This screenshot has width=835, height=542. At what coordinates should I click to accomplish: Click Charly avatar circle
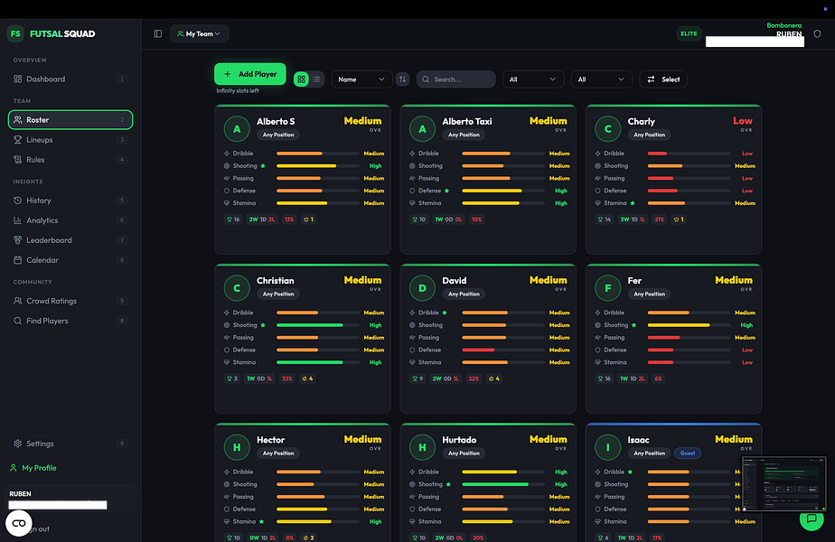tap(607, 129)
